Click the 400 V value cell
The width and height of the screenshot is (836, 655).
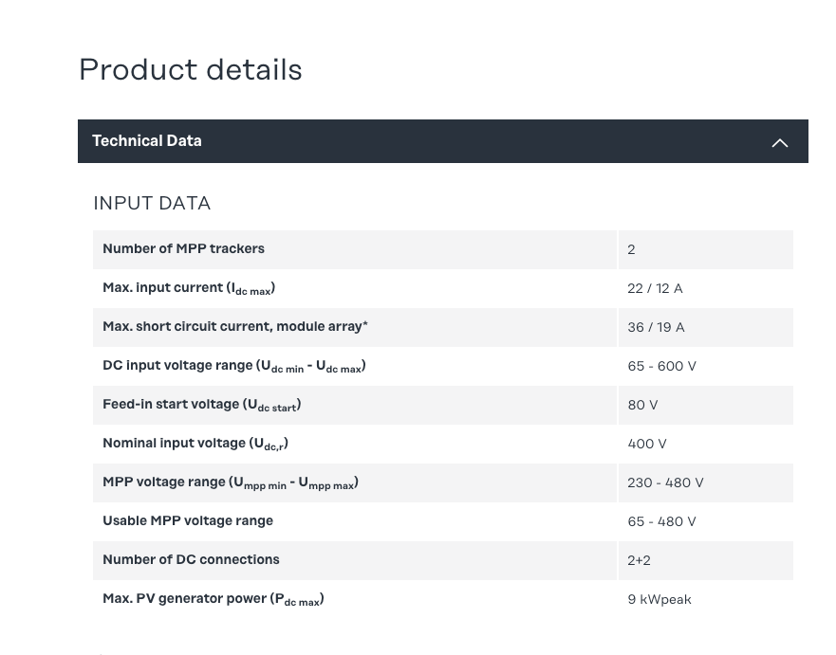point(646,444)
